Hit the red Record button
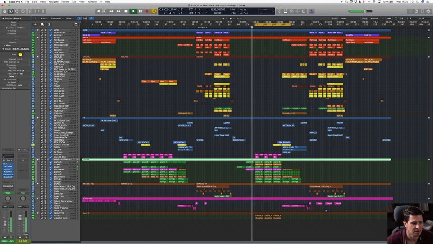 click(x=147, y=11)
